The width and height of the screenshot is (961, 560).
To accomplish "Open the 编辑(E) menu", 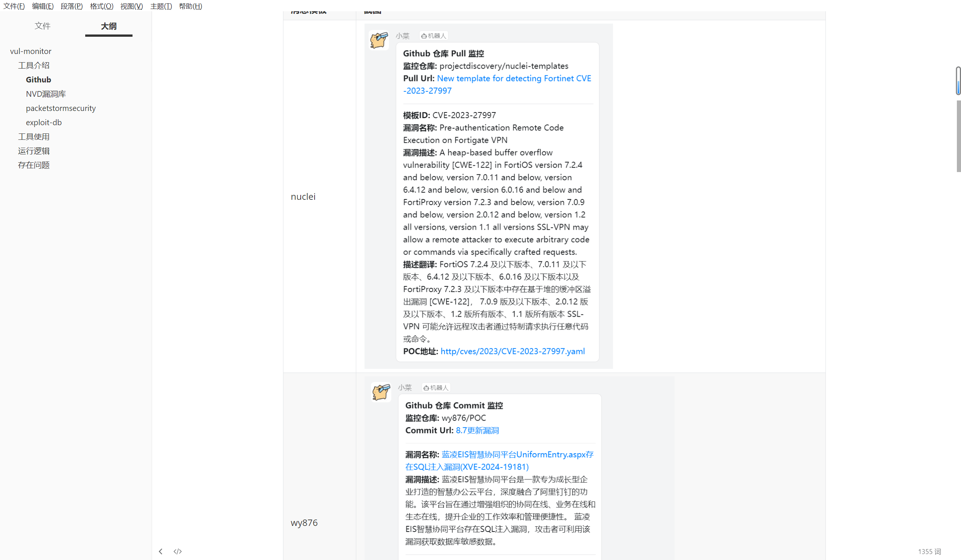I will point(43,6).
